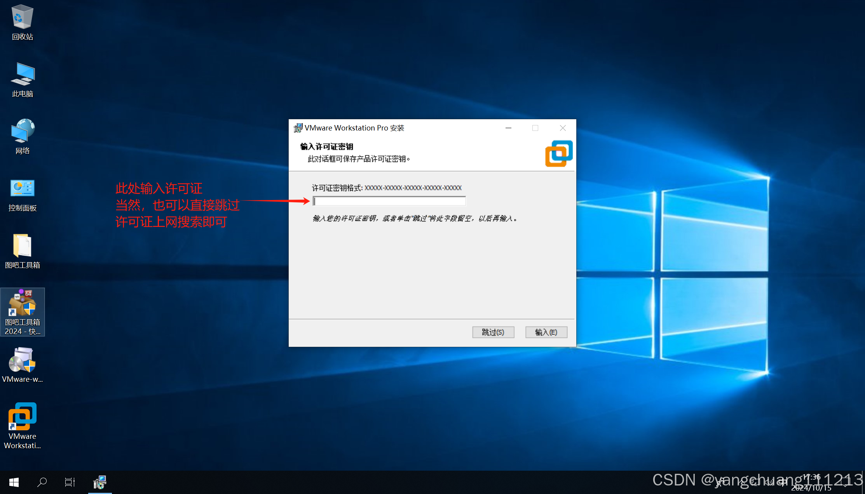Click the 输入(E) enter button

546,332
